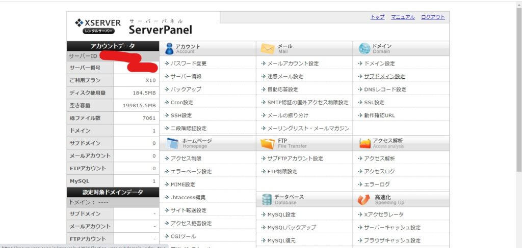Open アクセス制限 in Homepage section

click(186, 159)
